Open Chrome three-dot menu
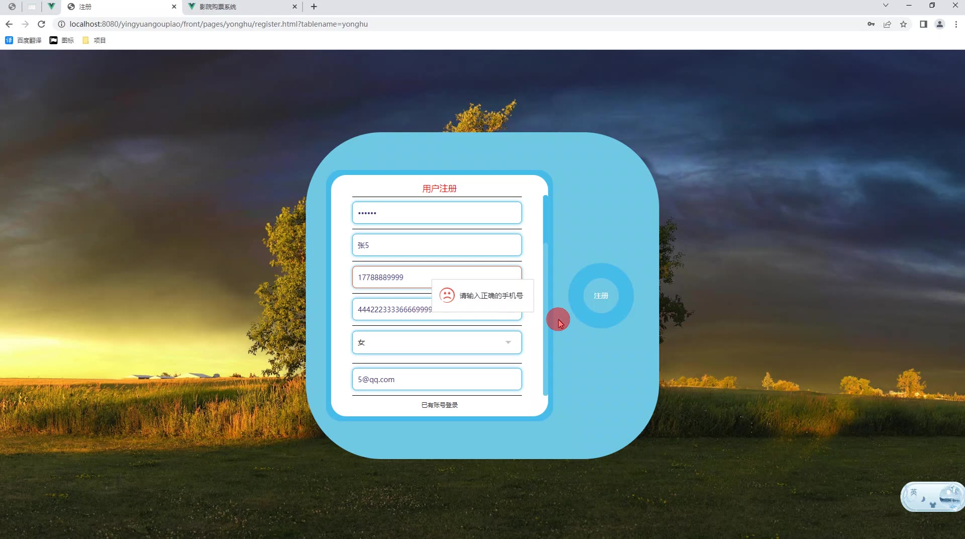The width and height of the screenshot is (965, 539). [956, 24]
